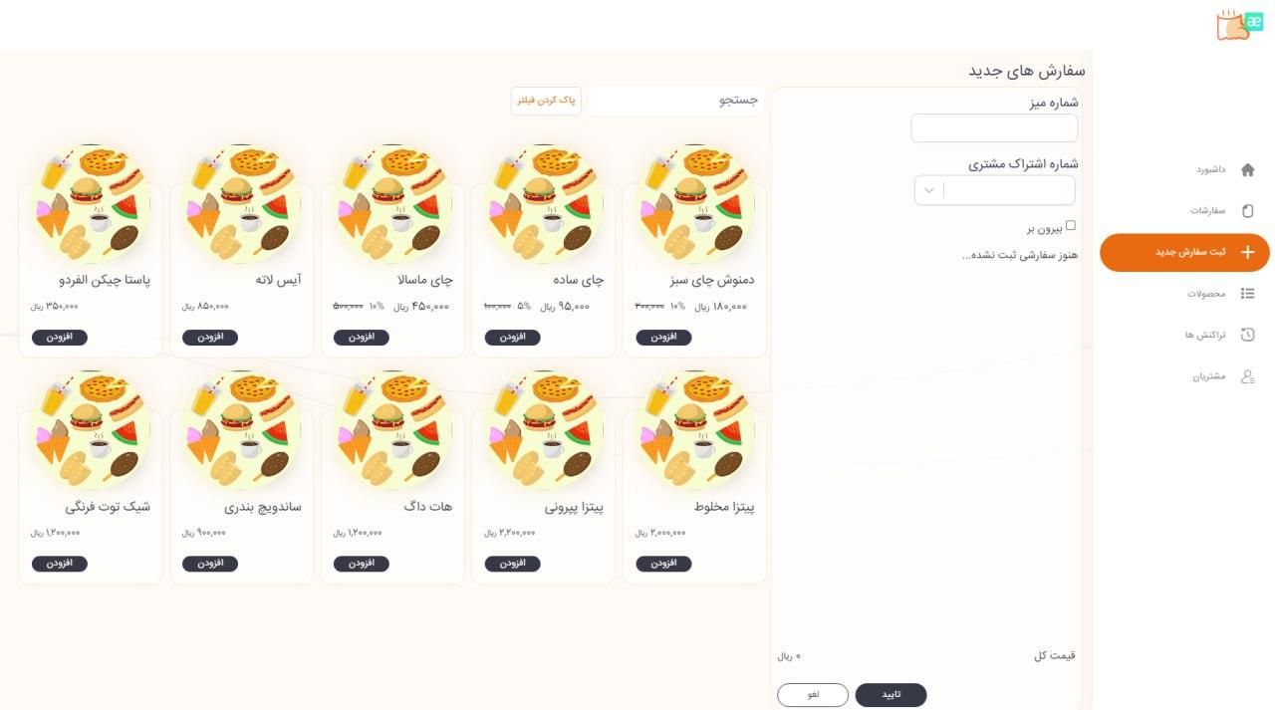
Task: Add آیس لاته with its افزودن button
Action: pos(210,338)
